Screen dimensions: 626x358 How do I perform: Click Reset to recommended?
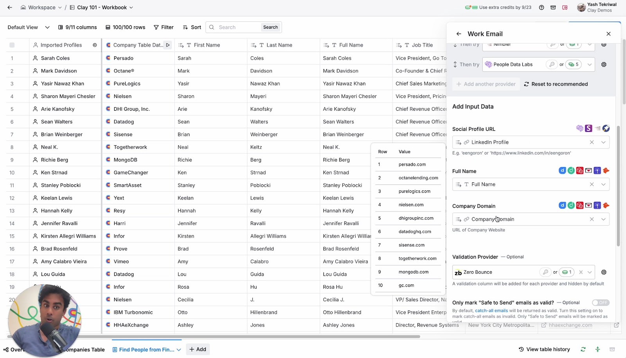tap(556, 84)
